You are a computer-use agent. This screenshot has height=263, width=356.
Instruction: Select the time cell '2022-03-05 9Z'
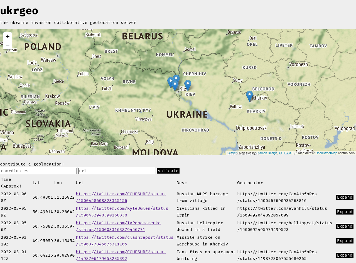(14, 212)
